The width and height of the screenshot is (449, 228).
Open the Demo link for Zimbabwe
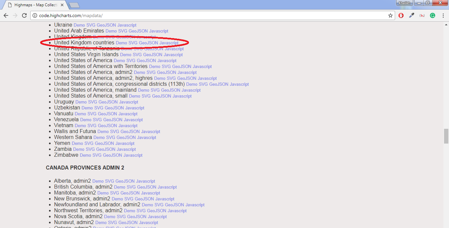85,155
